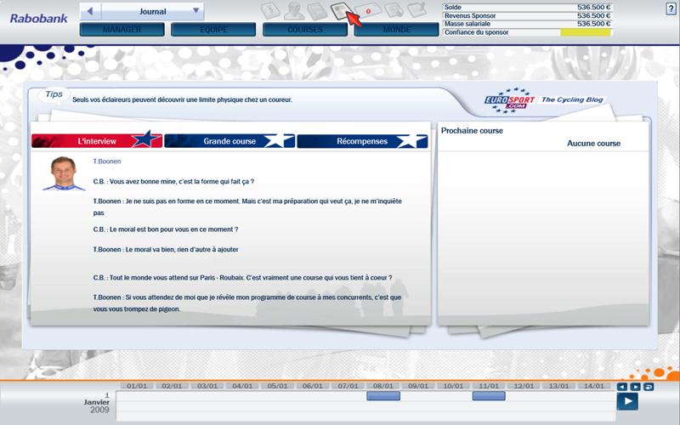This screenshot has height=425, width=680.
Task: Switch to the Récompenses tab
Action: (x=362, y=141)
